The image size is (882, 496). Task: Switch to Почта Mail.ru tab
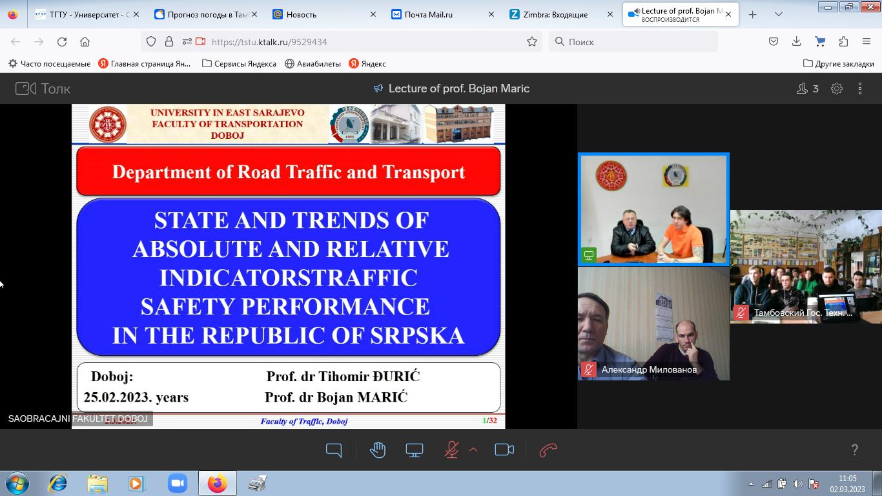[x=442, y=14]
